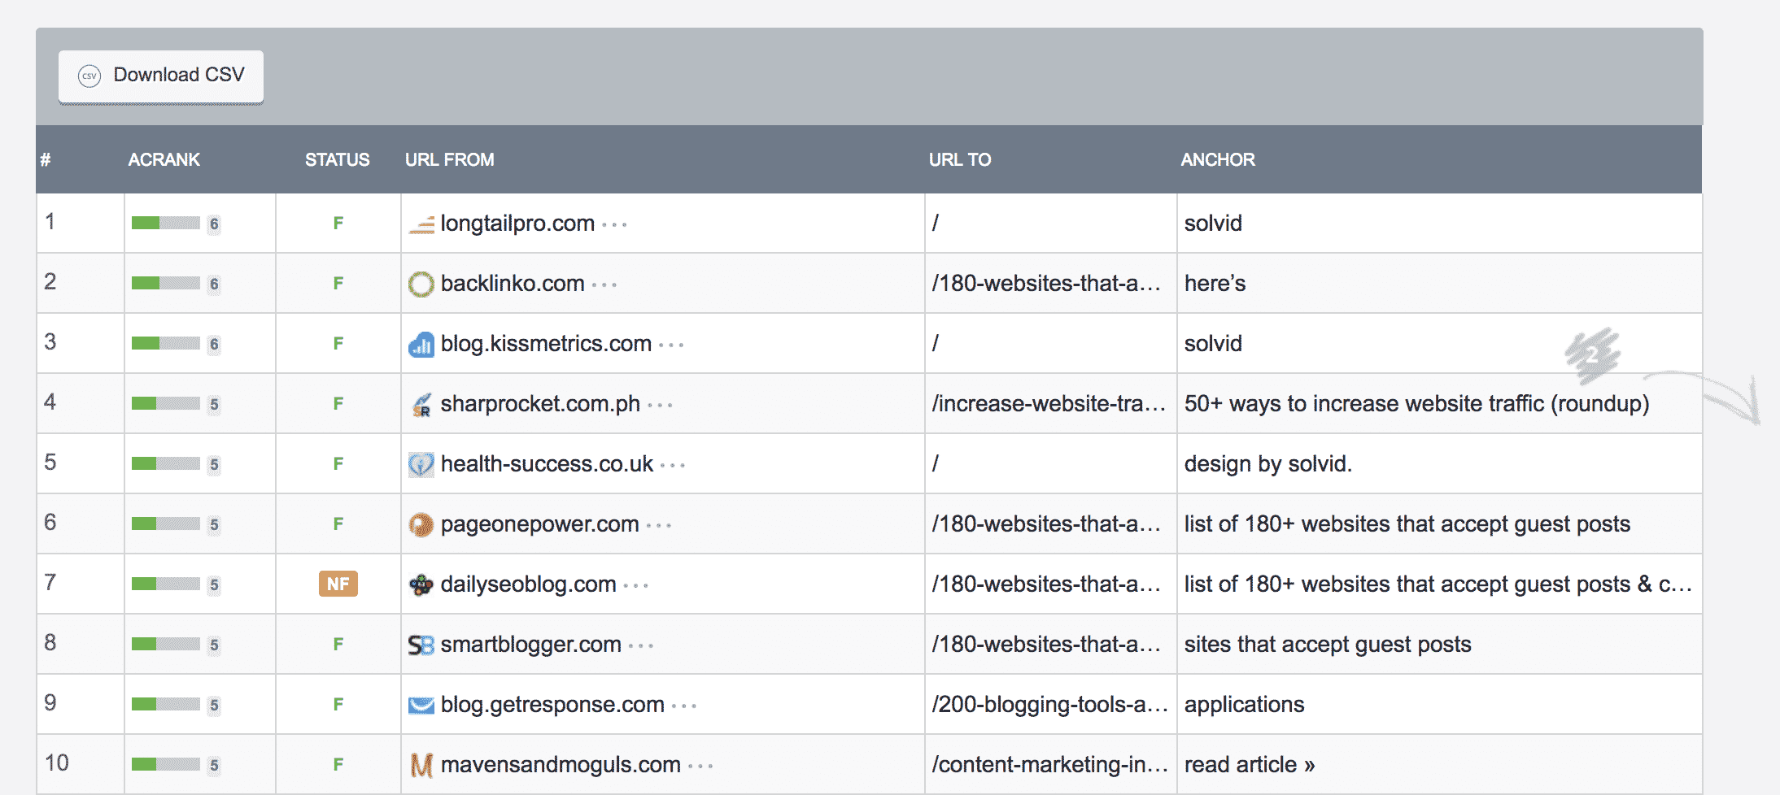Open the mavensandmoguls.com link
The image size is (1780, 795).
561,765
